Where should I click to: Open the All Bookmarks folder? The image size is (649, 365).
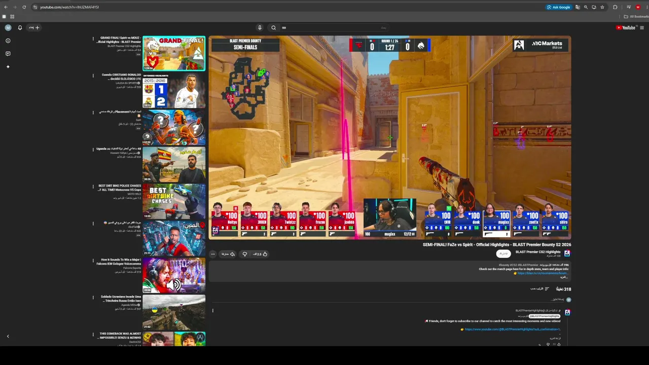click(636, 17)
